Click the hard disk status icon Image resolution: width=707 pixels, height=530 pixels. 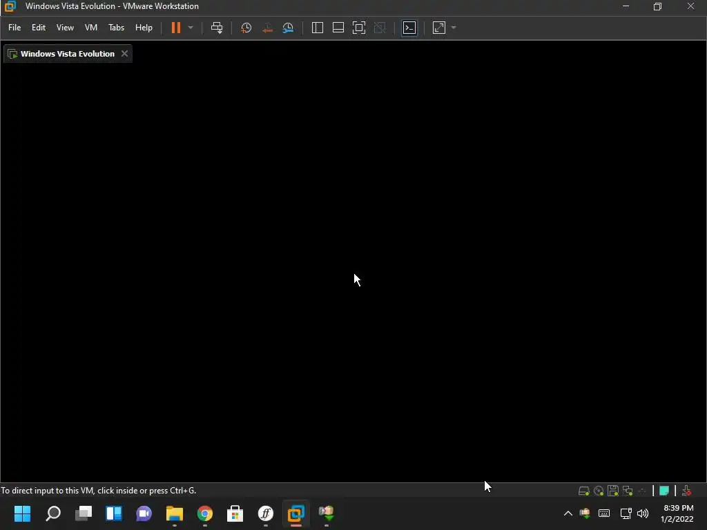pos(584,491)
